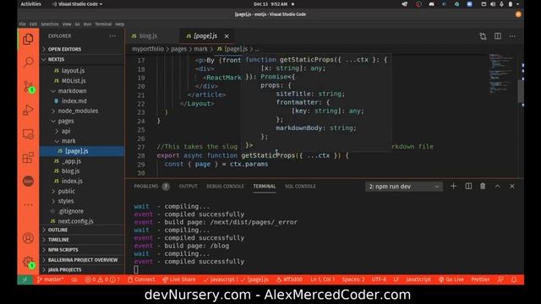
Task: Open the Explorer view in activity bar
Action: [x=28, y=40]
